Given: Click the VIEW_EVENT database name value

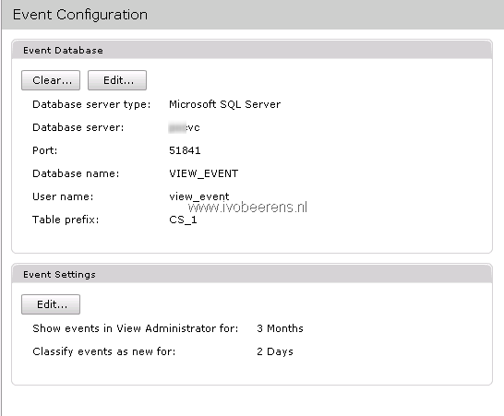Looking at the screenshot, I should [203, 173].
